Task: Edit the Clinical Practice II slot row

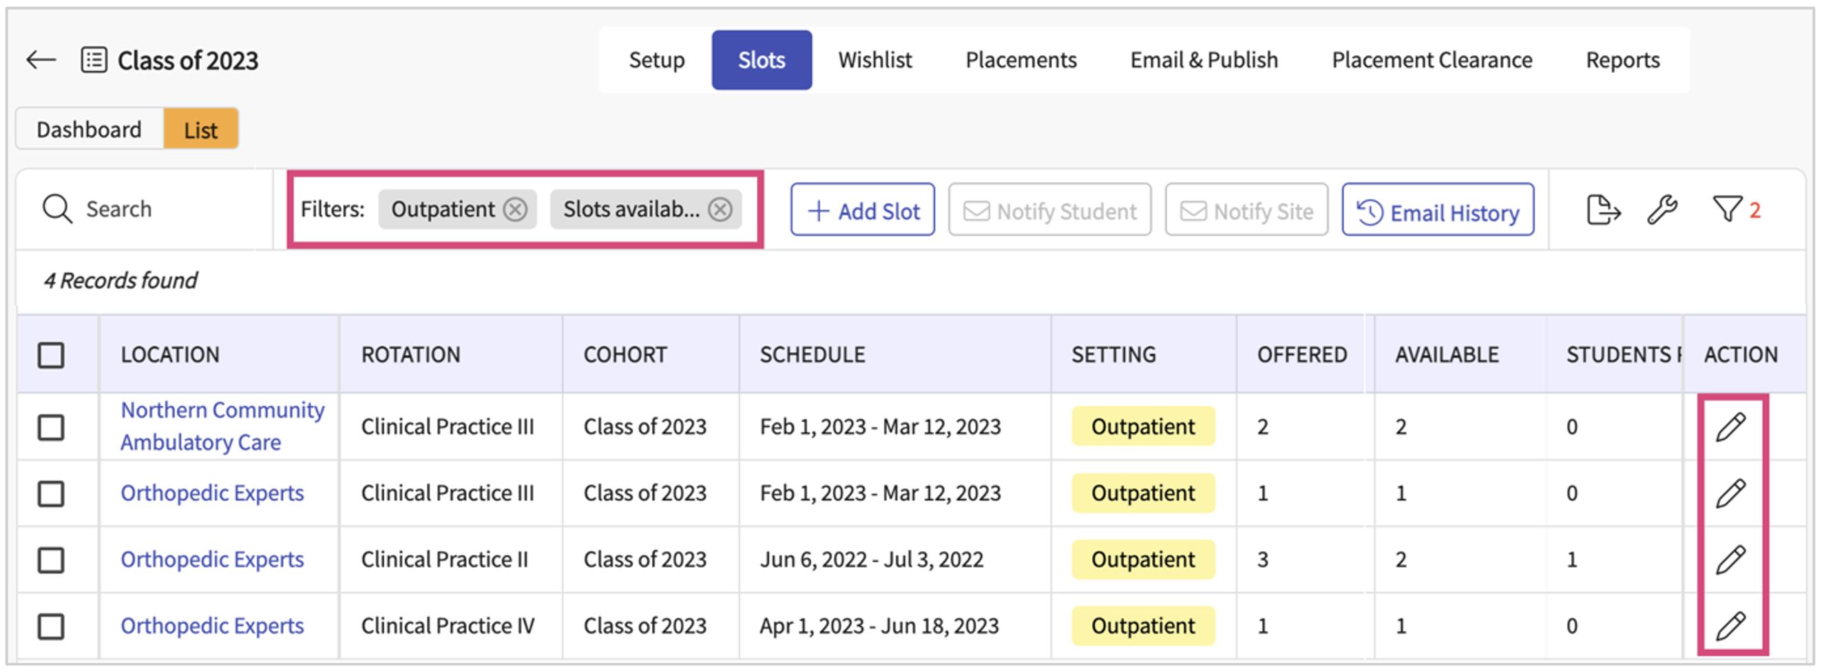Action: [x=1730, y=560]
